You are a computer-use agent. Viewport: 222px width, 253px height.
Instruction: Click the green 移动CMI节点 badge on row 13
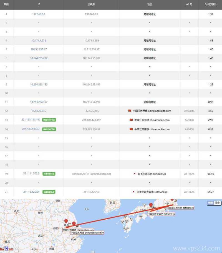pos(49,120)
